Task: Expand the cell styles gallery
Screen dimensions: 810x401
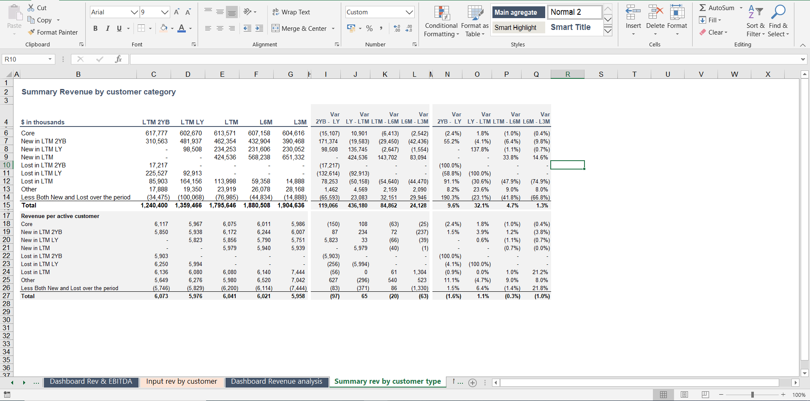Action: (608, 31)
